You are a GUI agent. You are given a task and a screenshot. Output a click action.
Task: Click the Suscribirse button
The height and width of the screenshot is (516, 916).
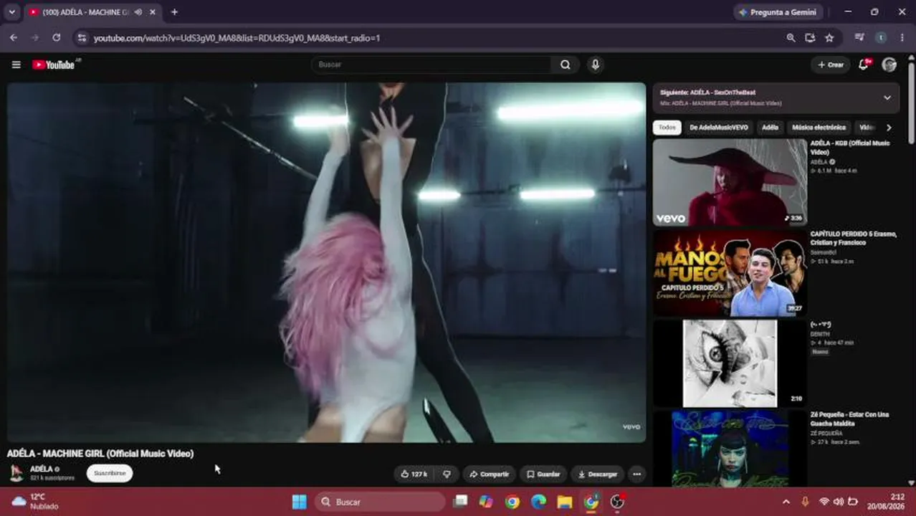point(110,473)
